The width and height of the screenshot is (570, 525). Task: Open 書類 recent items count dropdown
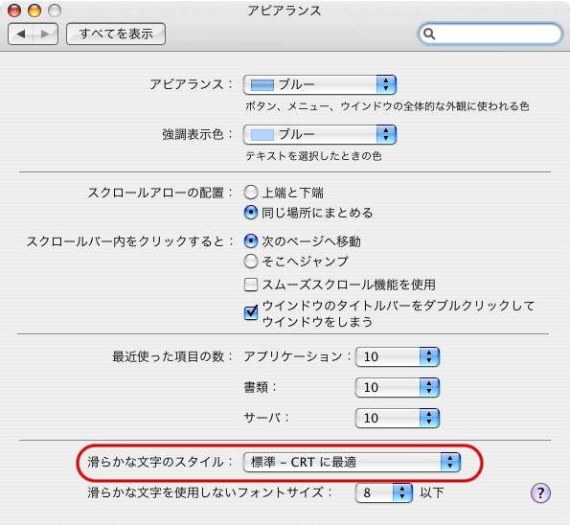(x=398, y=387)
